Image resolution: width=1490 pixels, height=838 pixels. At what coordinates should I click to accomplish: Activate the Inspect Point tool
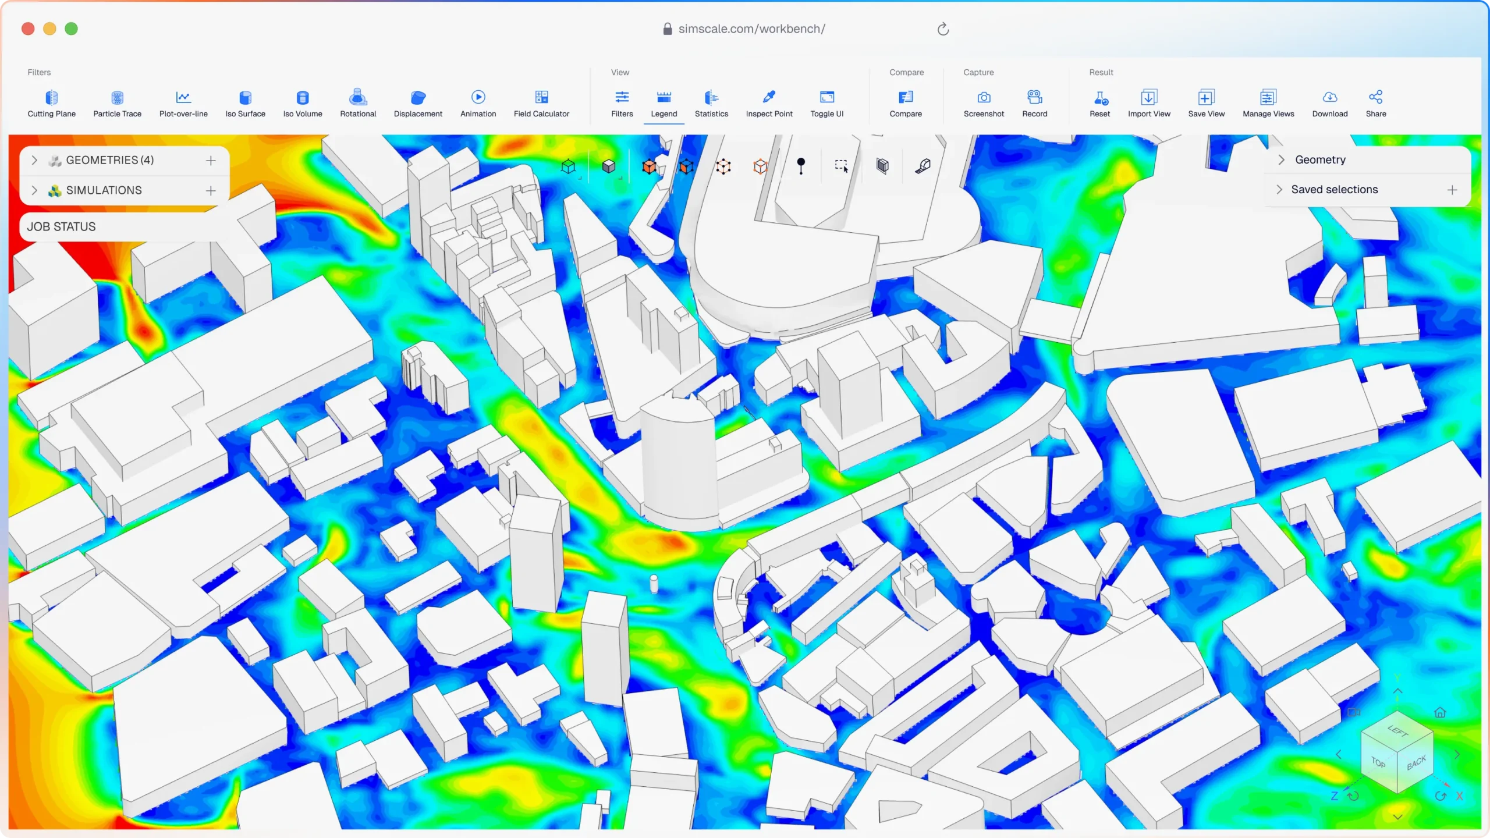769,104
